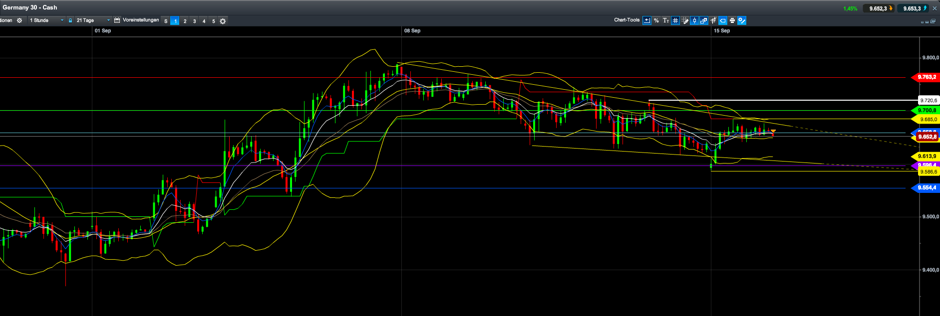Open the '21 Tage' period dropdown

pos(93,20)
